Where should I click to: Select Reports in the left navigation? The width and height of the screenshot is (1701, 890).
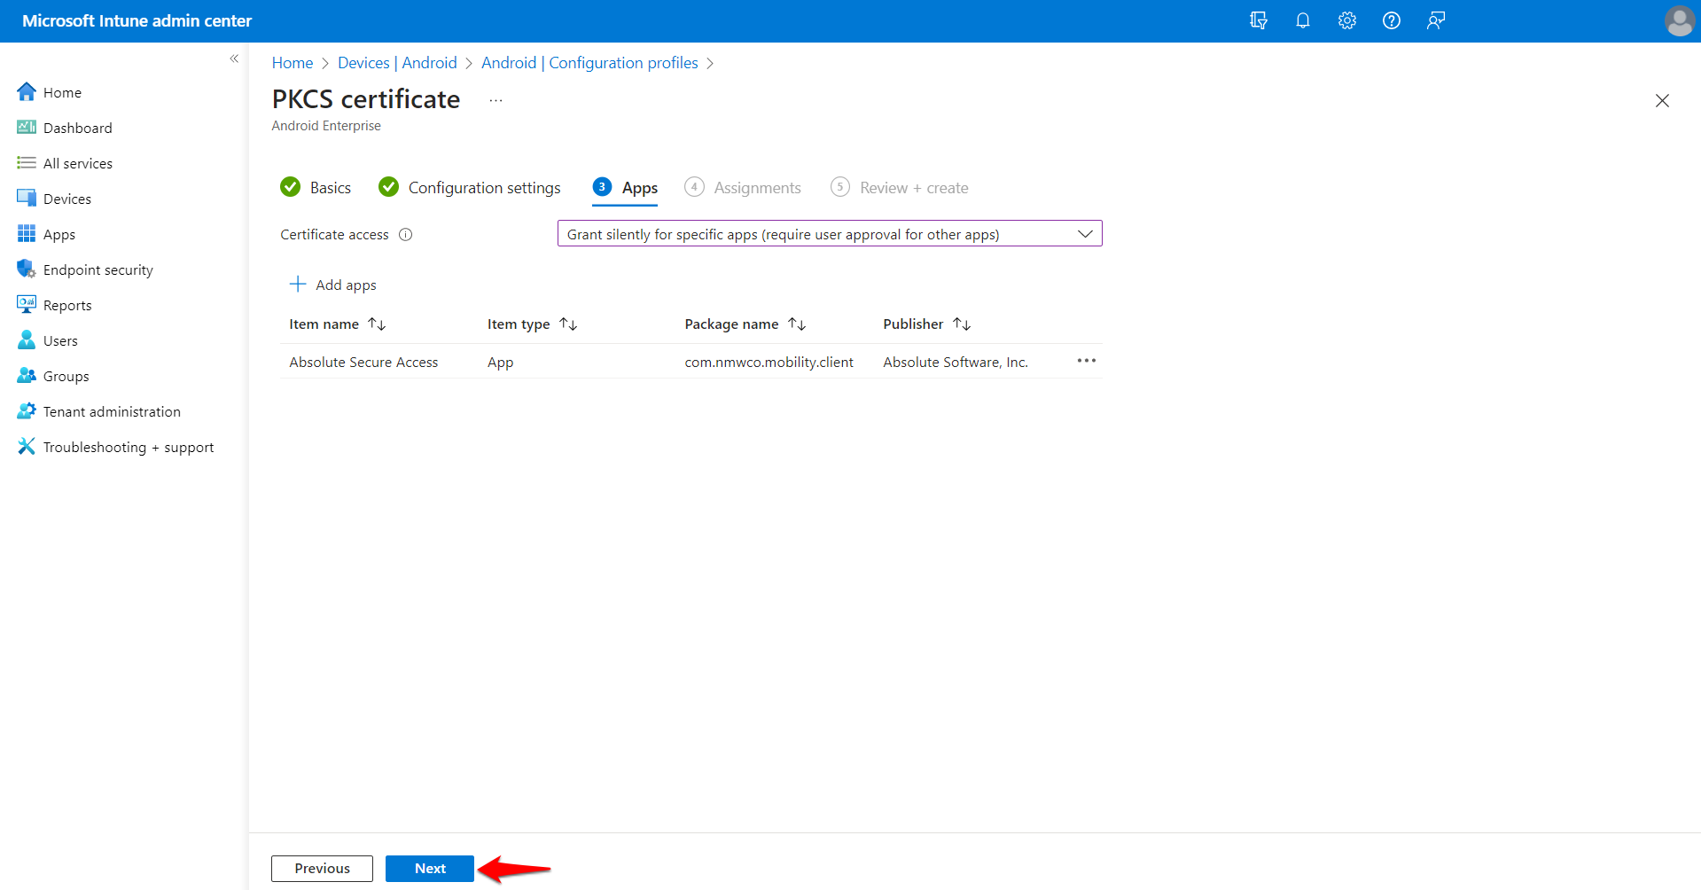pyautogui.click(x=66, y=304)
